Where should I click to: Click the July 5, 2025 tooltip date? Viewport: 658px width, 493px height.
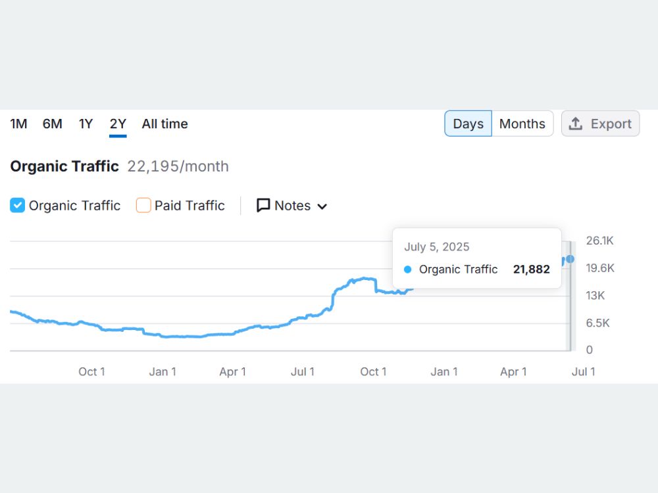coord(436,247)
